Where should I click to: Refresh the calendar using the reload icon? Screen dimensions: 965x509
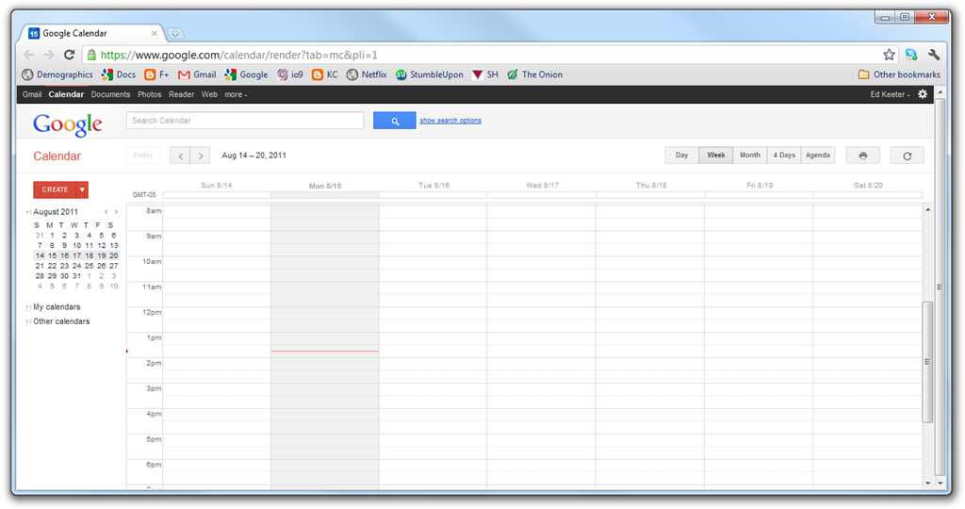click(x=908, y=156)
